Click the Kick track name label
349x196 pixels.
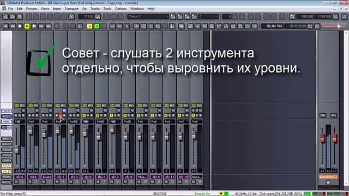(x=33, y=177)
